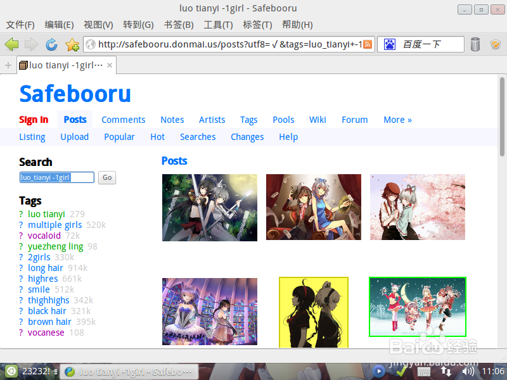Close the luo tianyi -1girl tab
The width and height of the screenshot is (507, 380).
click(x=110, y=65)
